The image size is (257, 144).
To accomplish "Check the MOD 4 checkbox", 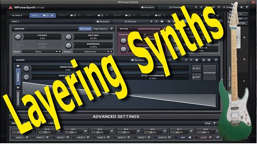I will 74,138.
